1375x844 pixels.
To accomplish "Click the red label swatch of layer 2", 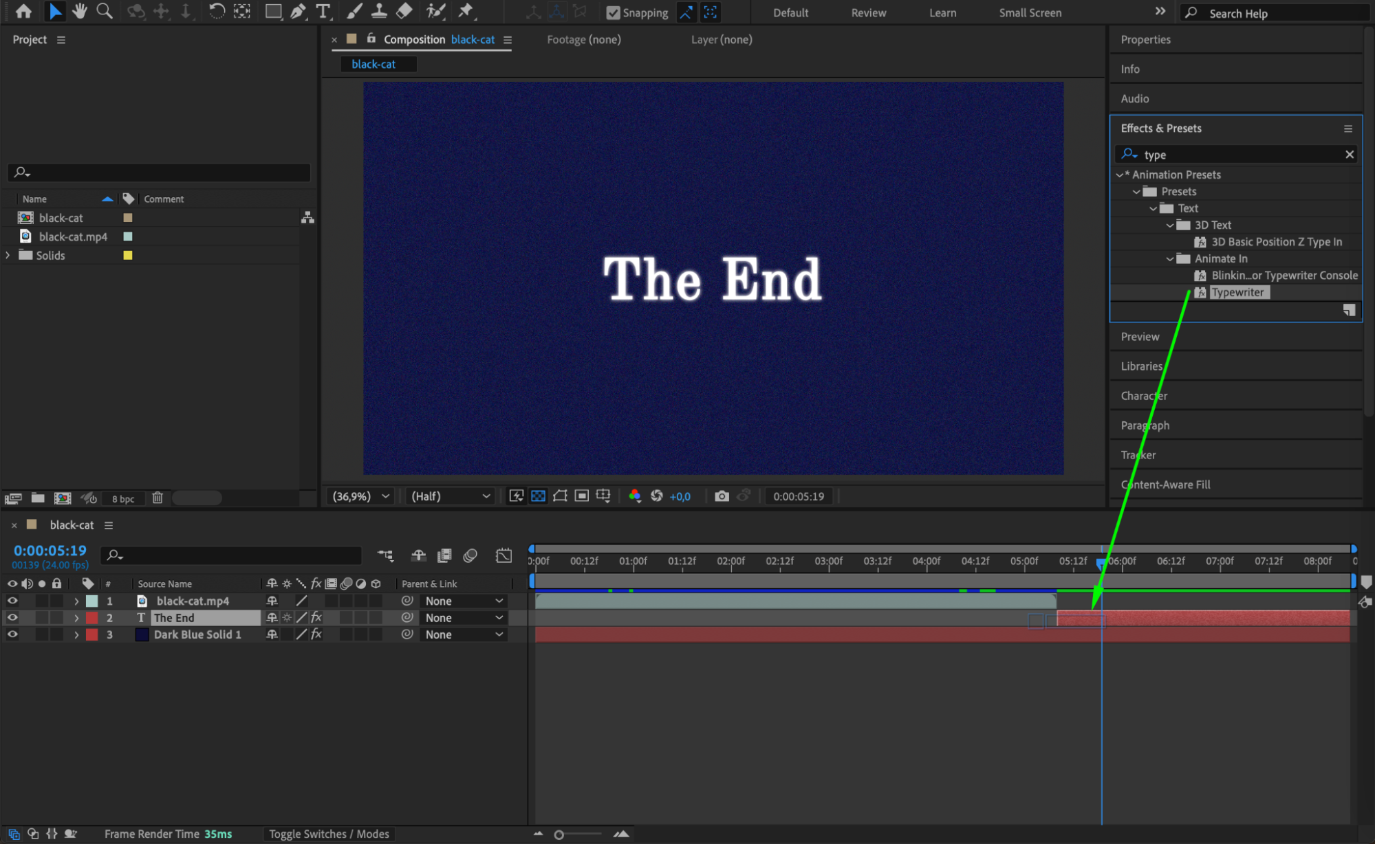I will pos(91,618).
